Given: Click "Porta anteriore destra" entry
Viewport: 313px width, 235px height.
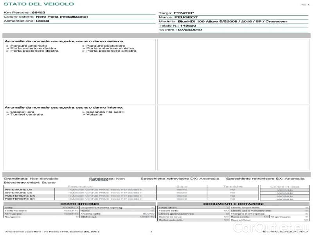Looking at the screenshot, I should point(33,48).
